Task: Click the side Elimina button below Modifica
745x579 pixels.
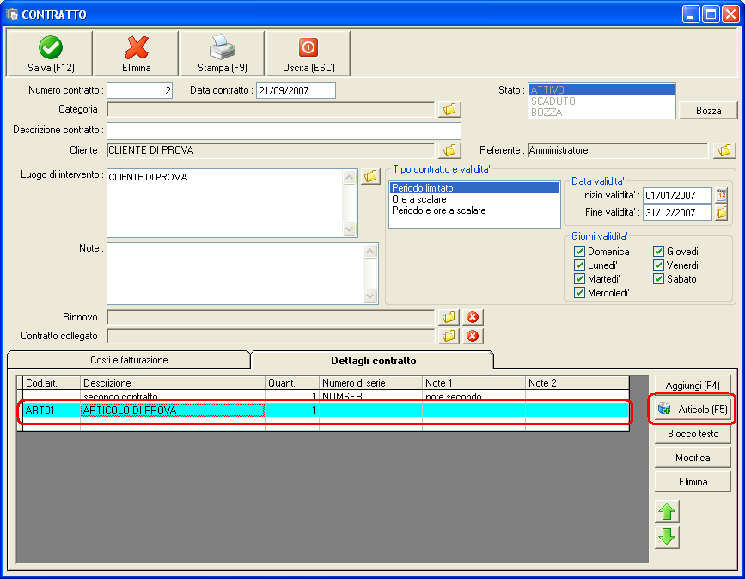Action: coord(693,482)
